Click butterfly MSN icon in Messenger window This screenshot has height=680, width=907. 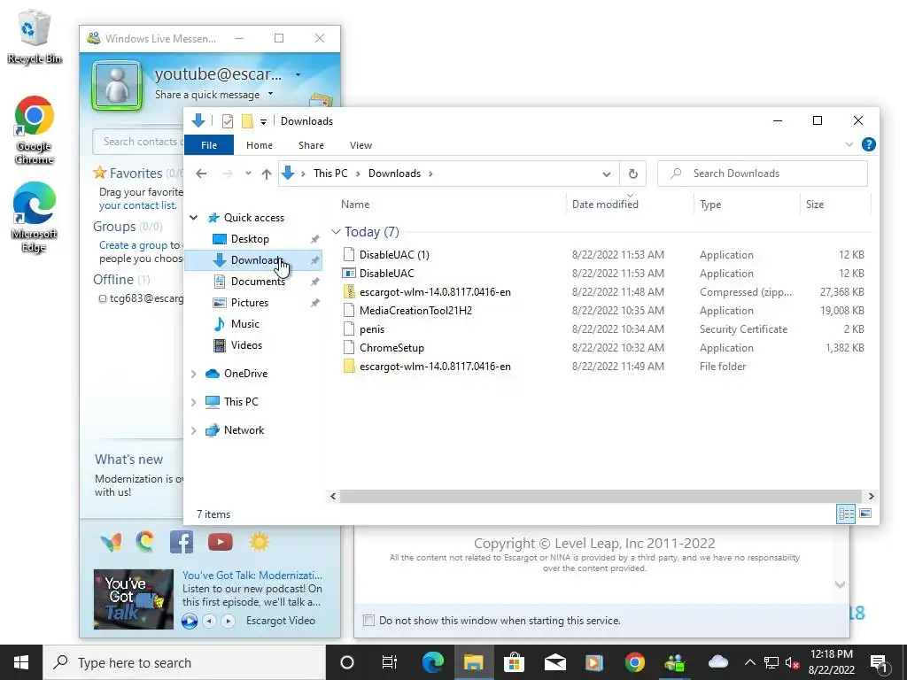coord(111,542)
